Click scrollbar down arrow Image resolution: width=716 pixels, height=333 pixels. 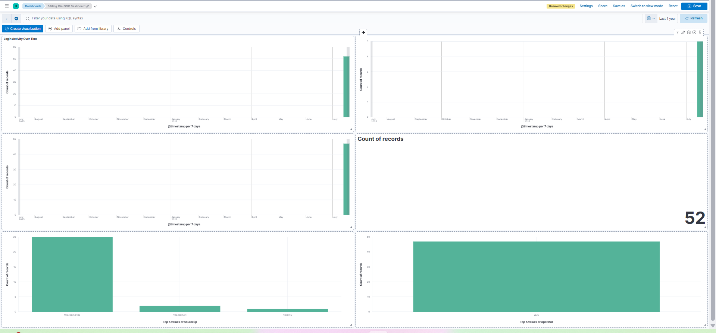tap(713, 326)
